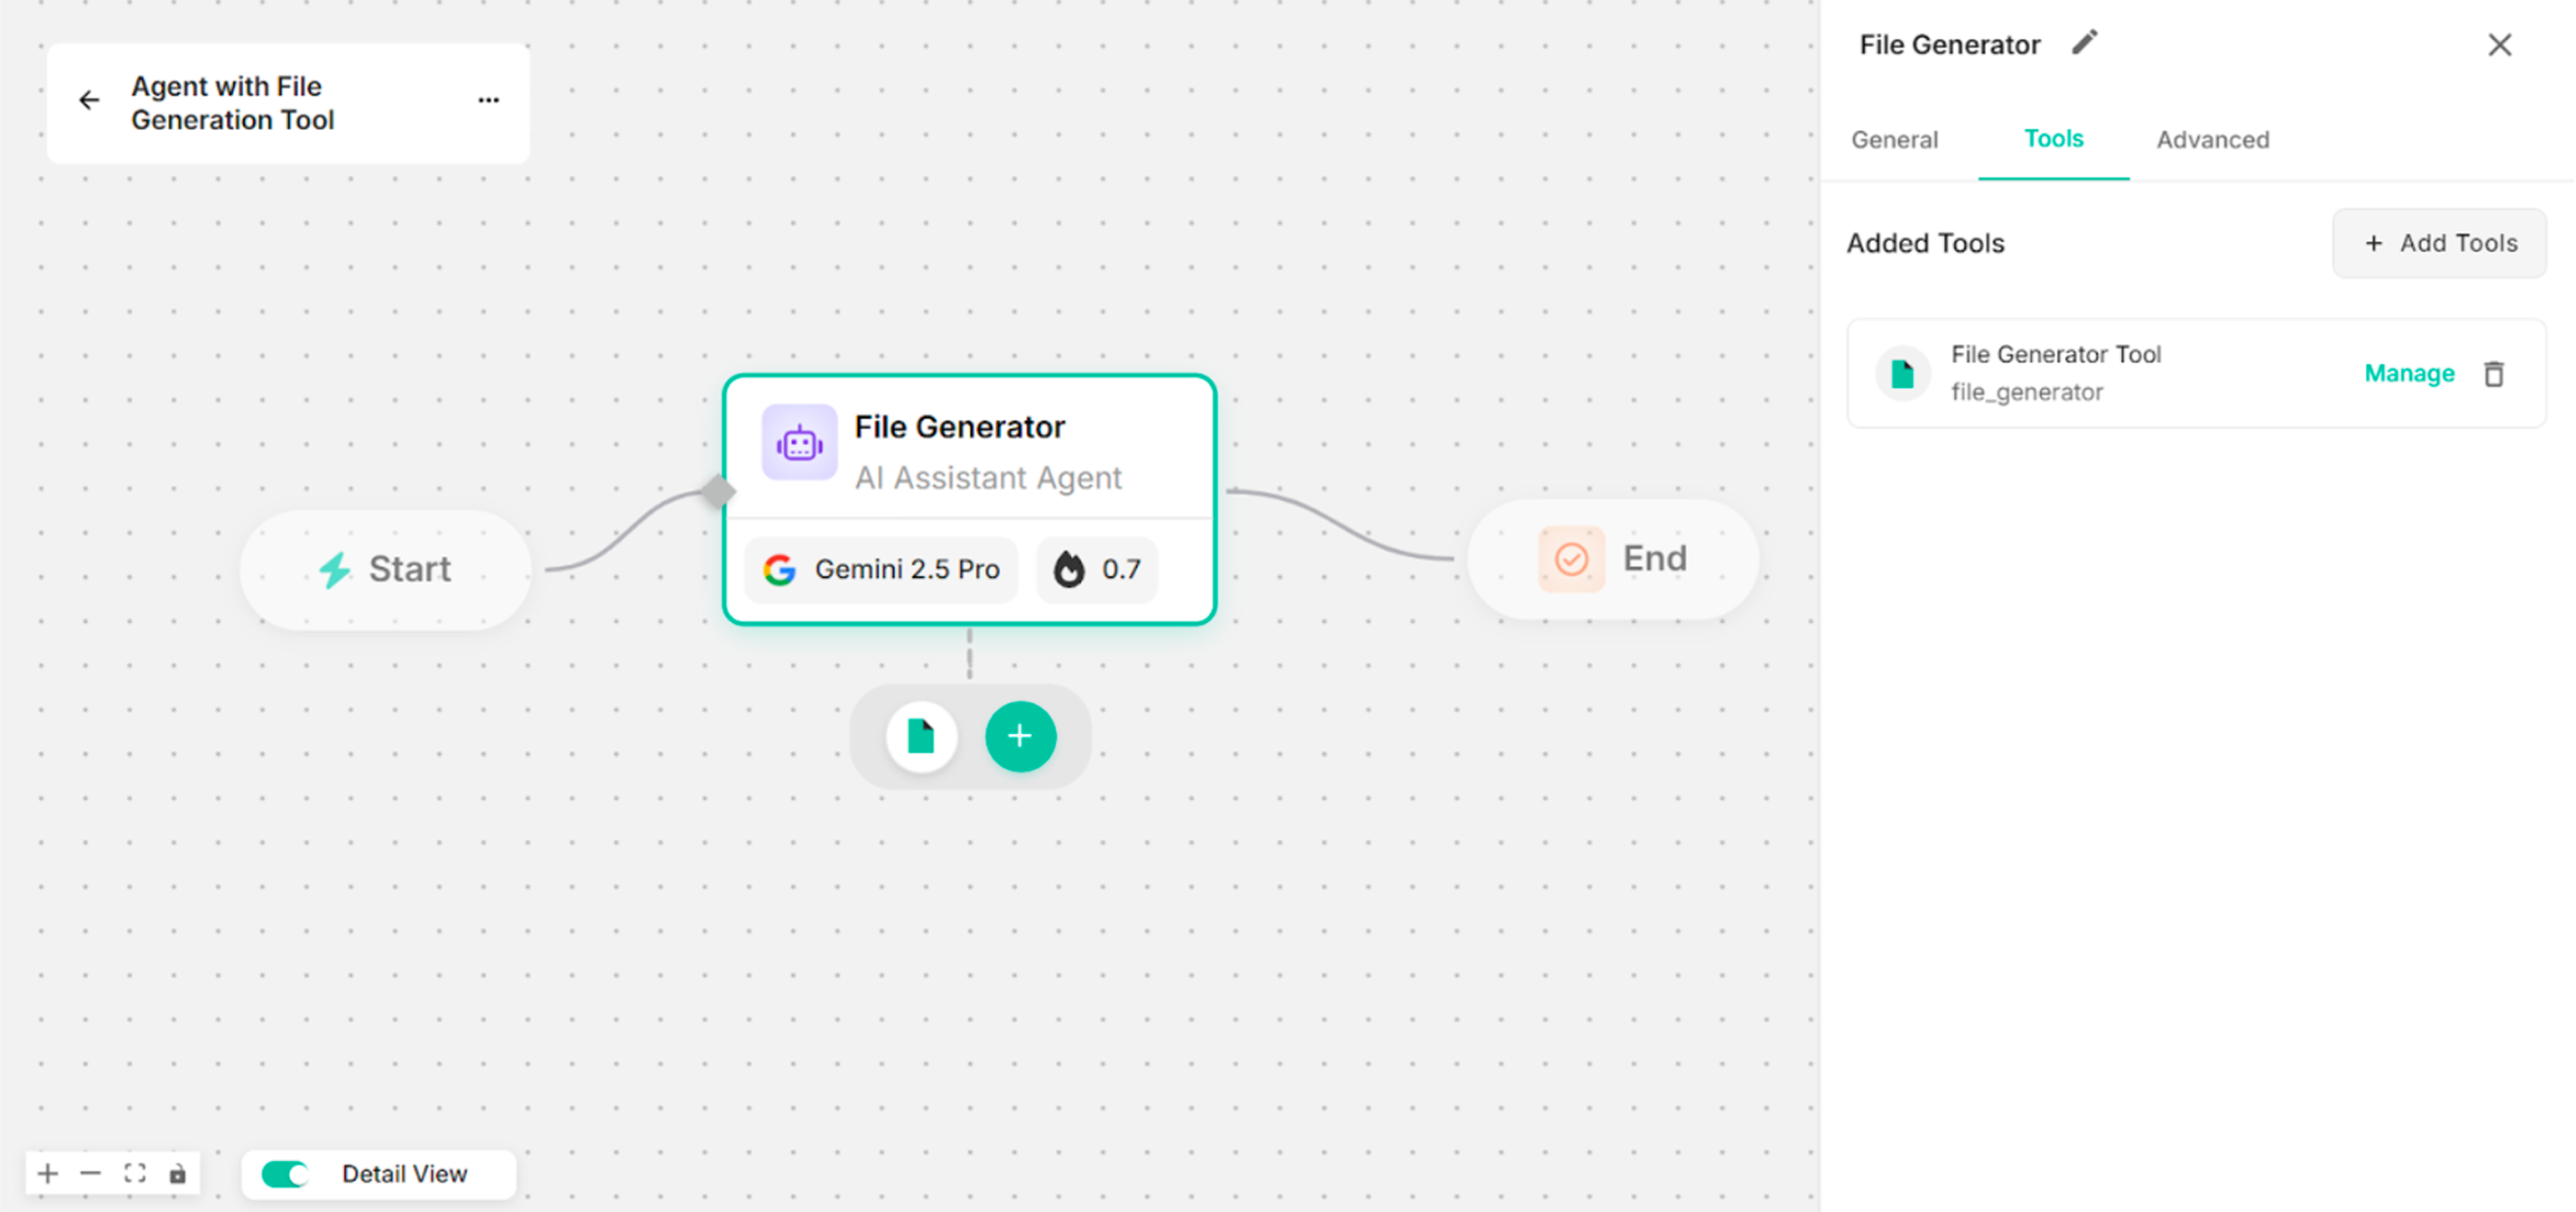Zoom out on the canvas
The width and height of the screenshot is (2576, 1212).
(x=91, y=1172)
